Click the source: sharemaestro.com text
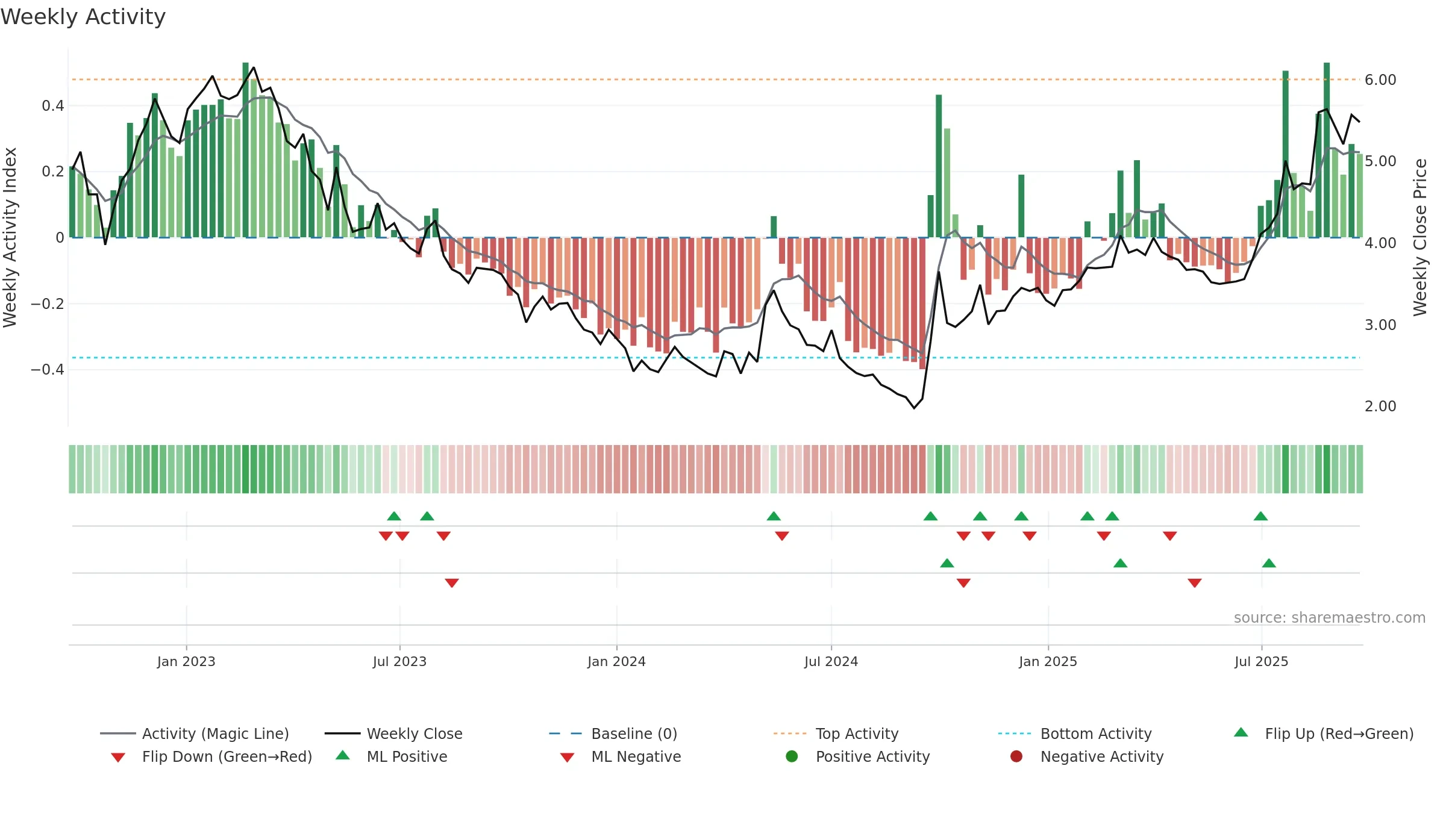 tap(1330, 618)
